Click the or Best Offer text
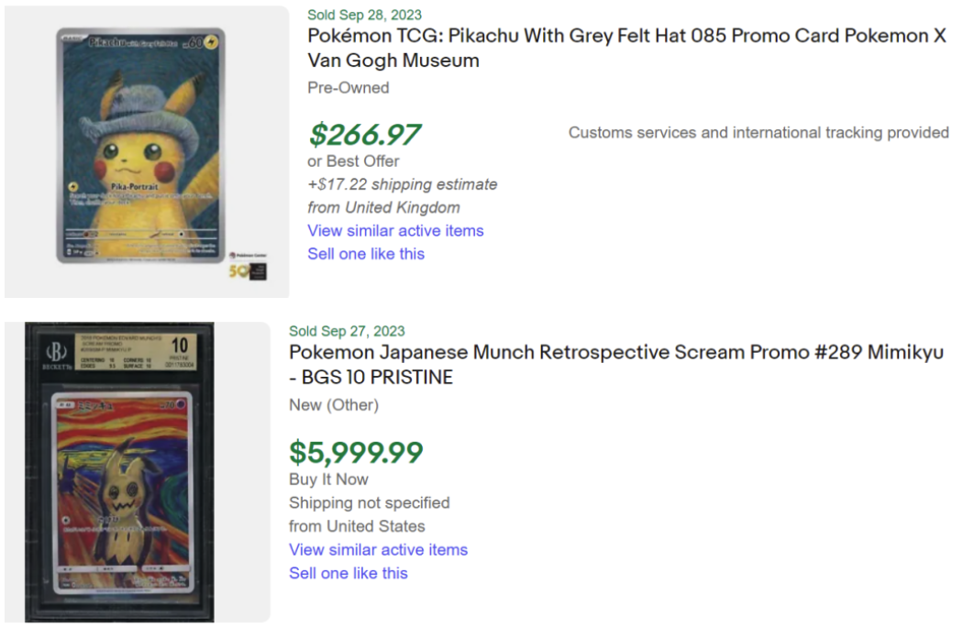Screen dimensions: 963x627 click(353, 161)
